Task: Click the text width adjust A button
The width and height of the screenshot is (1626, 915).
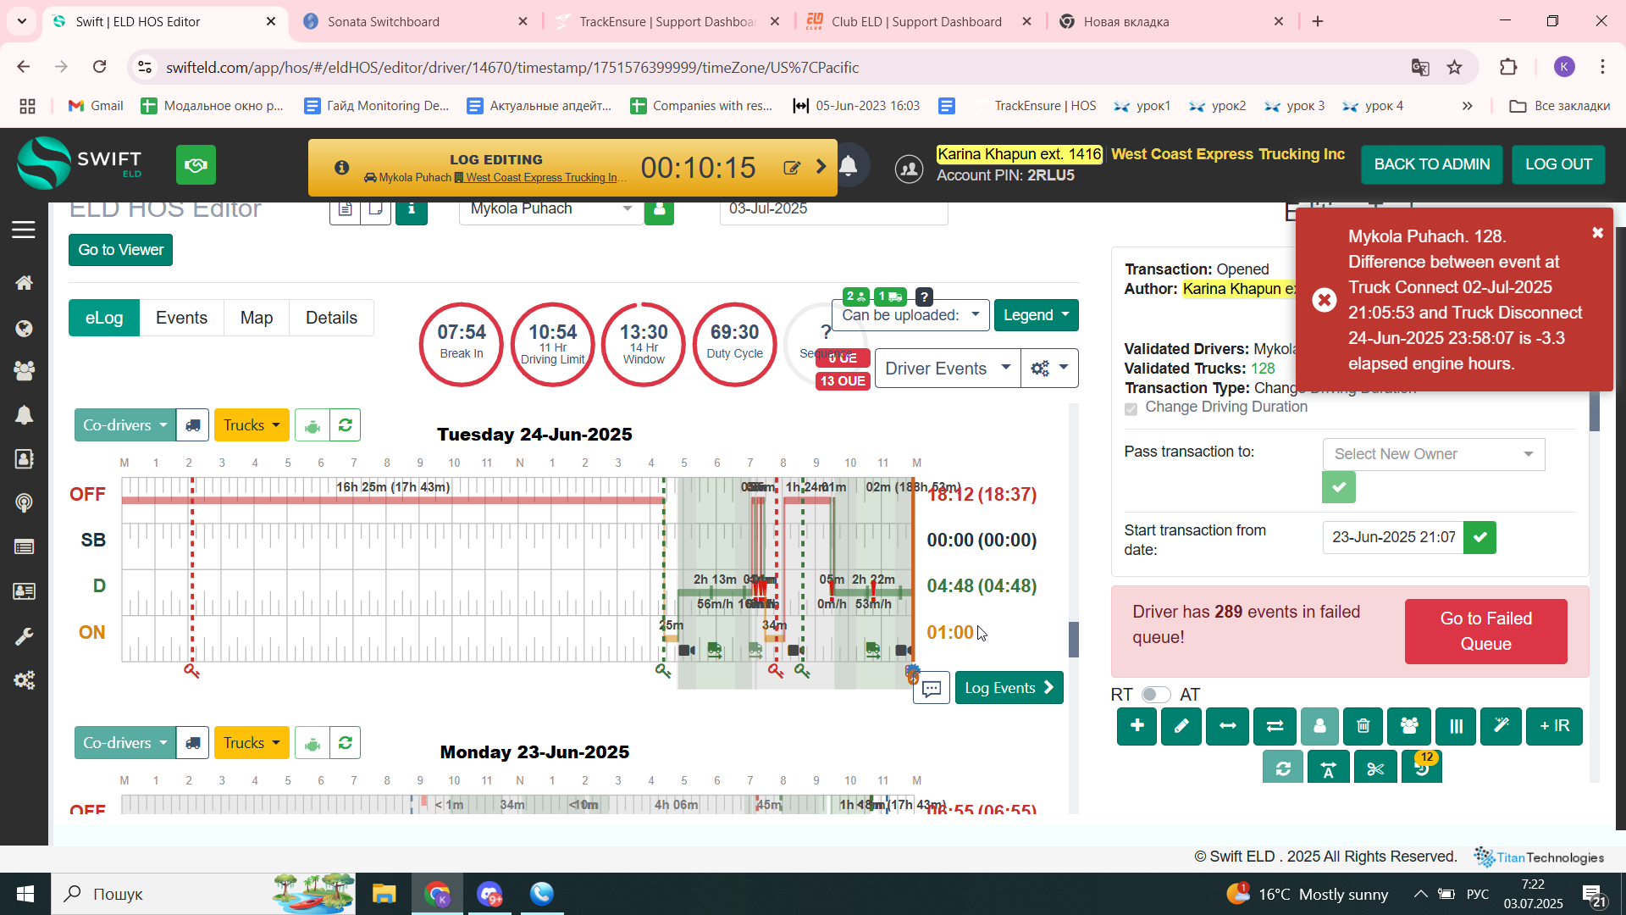Action: coord(1328,768)
